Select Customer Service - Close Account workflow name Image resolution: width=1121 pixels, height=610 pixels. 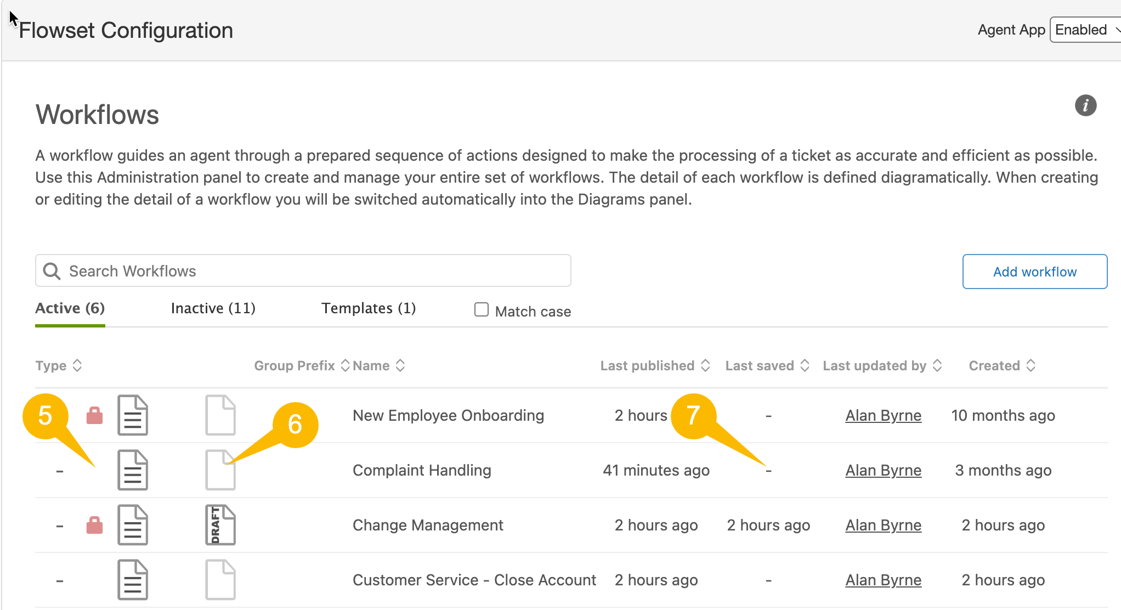point(474,580)
